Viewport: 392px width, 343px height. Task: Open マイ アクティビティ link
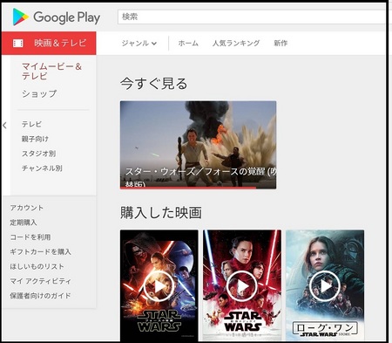coord(41,281)
